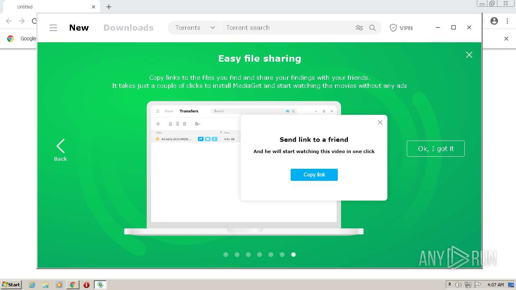Open Action Center flag tray icon
The image size is (516, 290).
478,285
